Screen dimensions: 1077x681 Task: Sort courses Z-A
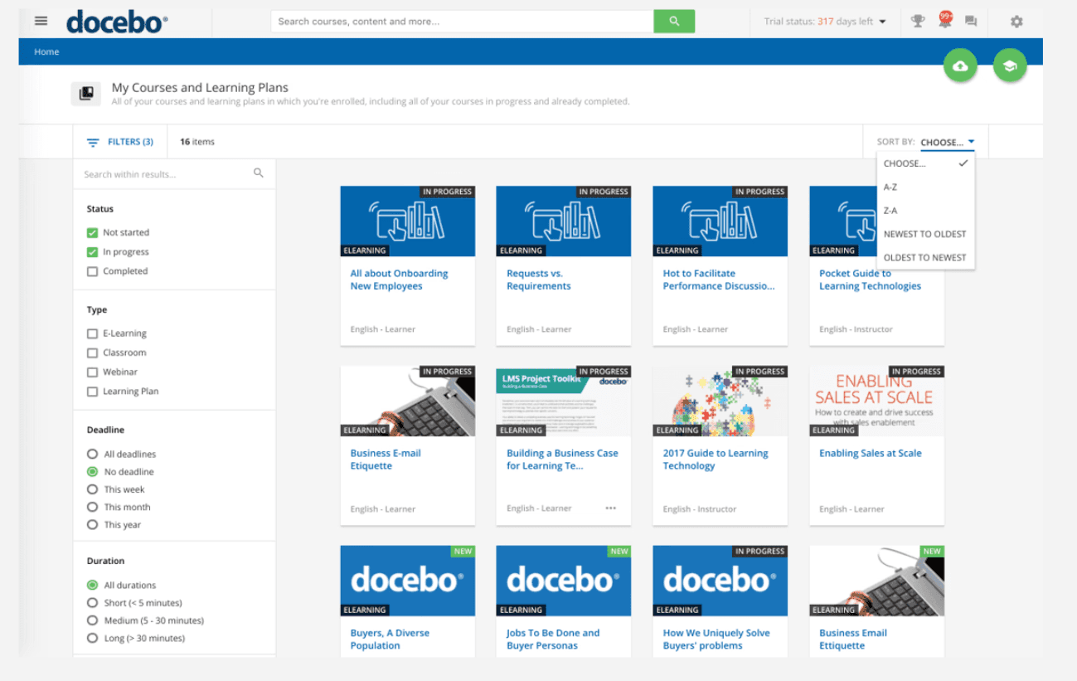(x=925, y=211)
